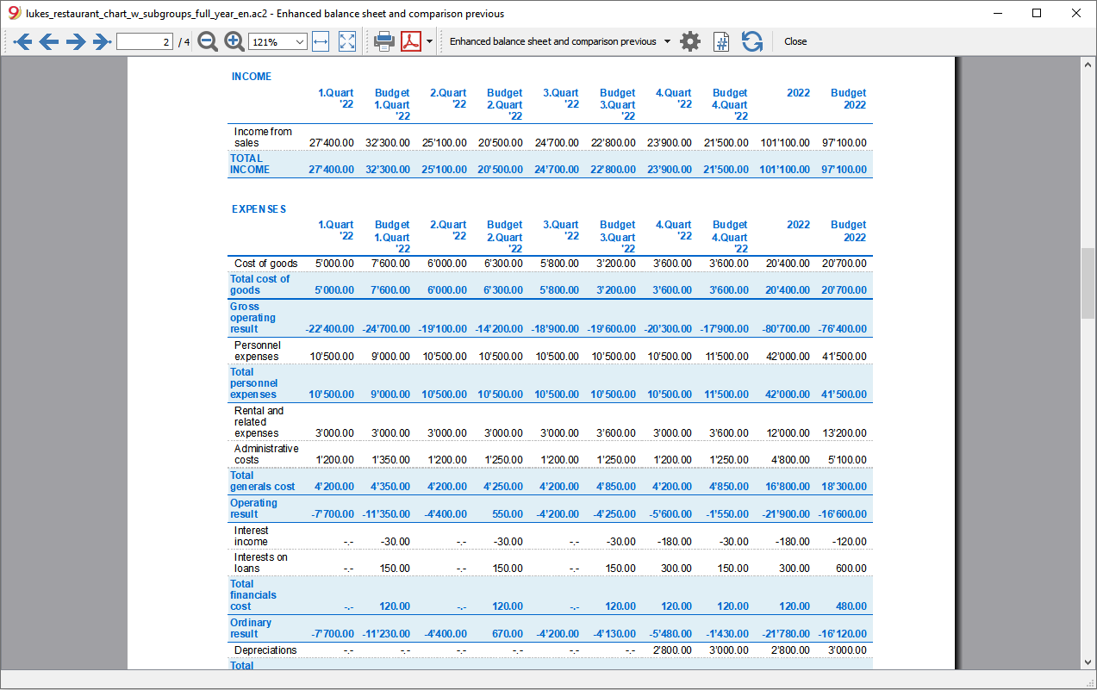Open the Enhanced balance sheet customization dropdown
The width and height of the screenshot is (1097, 690).
click(x=560, y=41)
